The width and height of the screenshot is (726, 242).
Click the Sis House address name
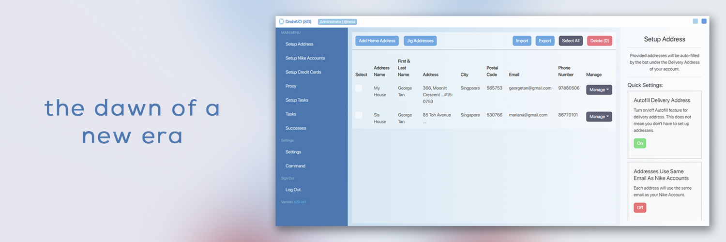380,119
